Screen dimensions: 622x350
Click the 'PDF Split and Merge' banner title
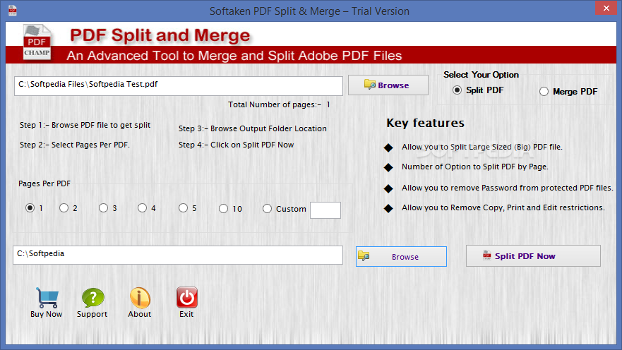160,35
